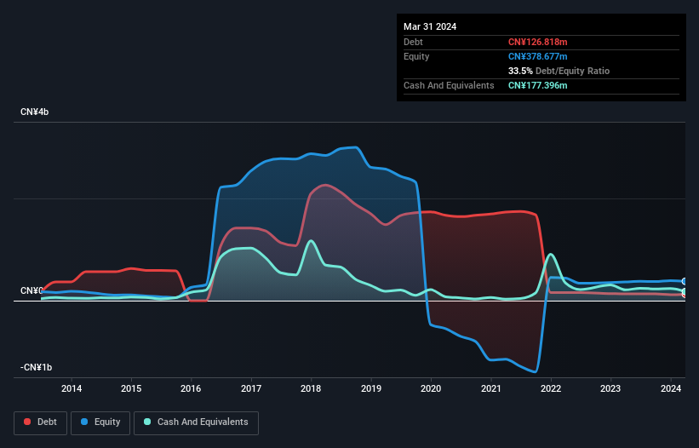Click the Equity row label in tooltip
The height and width of the screenshot is (448, 699).
pos(416,56)
